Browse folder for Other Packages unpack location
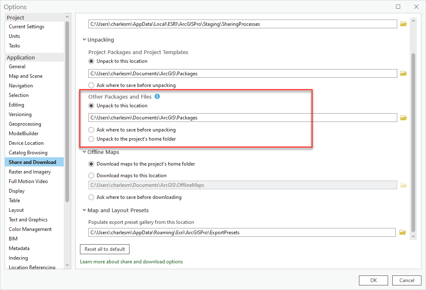This screenshot has width=426, height=290. pyautogui.click(x=403, y=118)
